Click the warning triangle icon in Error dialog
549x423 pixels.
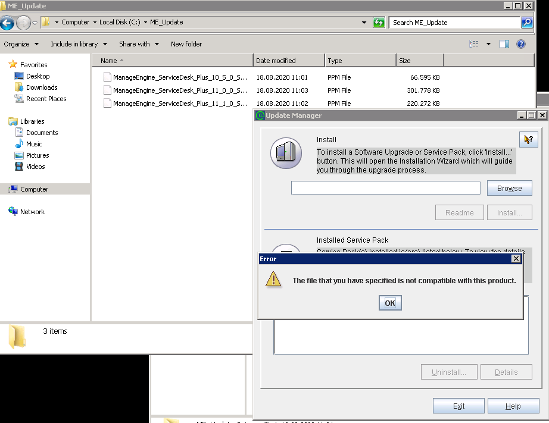click(273, 280)
